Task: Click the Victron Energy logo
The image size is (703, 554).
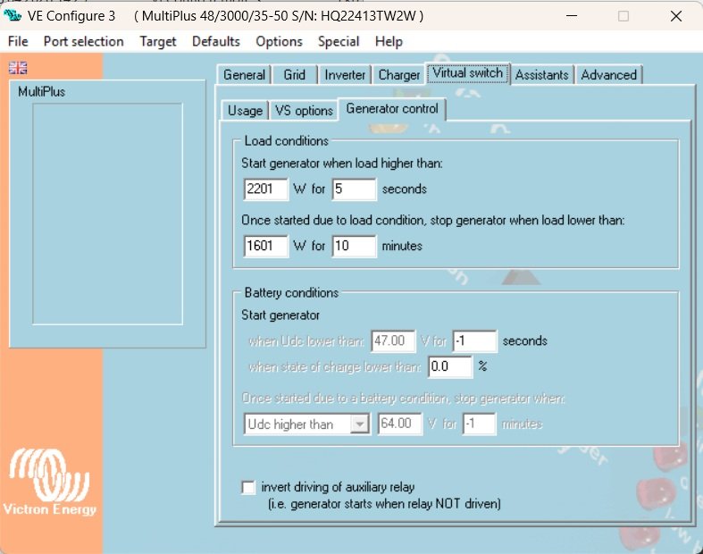Action: (x=49, y=483)
